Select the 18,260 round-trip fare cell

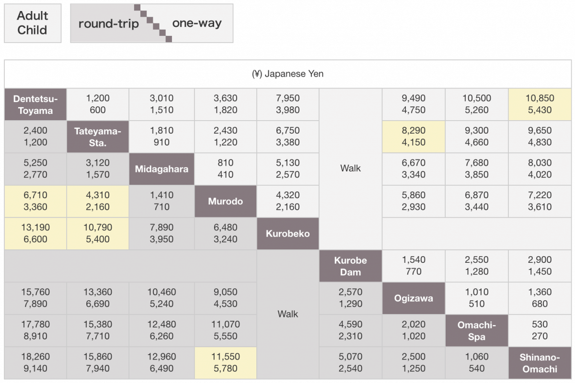[35, 363]
